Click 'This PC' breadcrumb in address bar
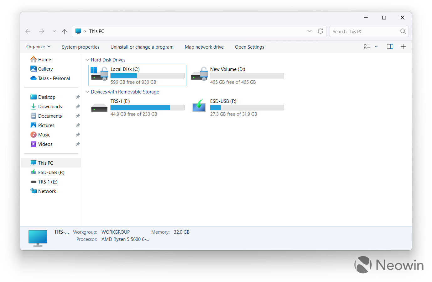Image resolution: width=432 pixels, height=282 pixels. (x=96, y=31)
